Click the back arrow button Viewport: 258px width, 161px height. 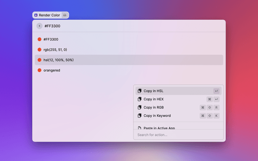pyautogui.click(x=39, y=26)
